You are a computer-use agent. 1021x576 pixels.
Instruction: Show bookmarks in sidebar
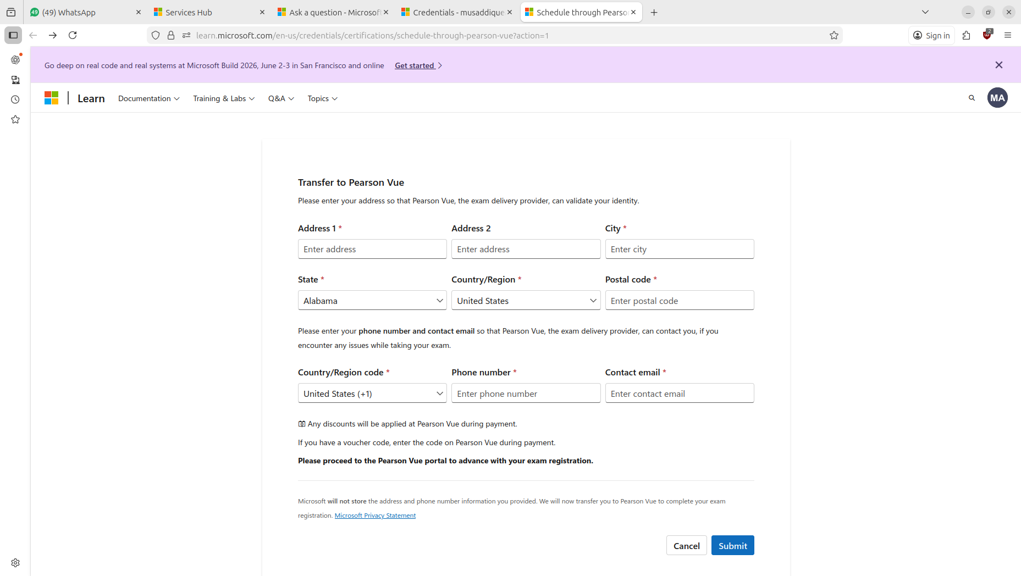15,119
